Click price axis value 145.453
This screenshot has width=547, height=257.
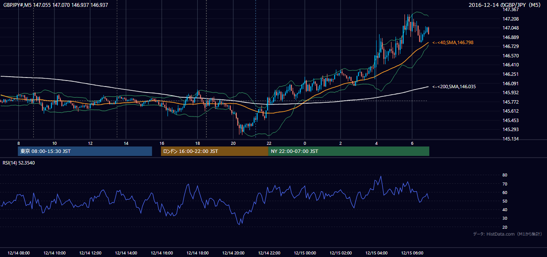click(x=511, y=120)
